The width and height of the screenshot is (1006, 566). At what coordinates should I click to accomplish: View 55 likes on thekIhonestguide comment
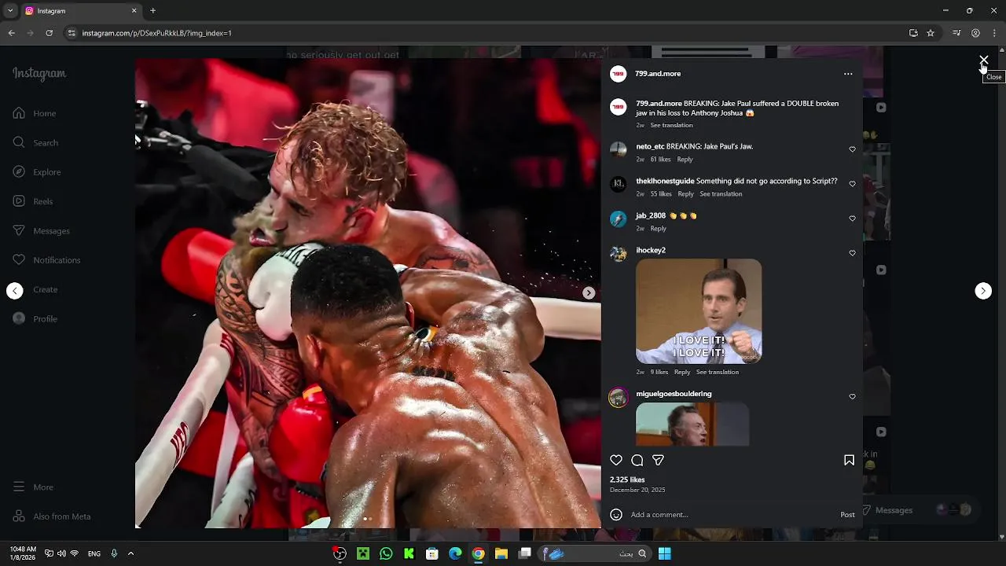pyautogui.click(x=661, y=194)
